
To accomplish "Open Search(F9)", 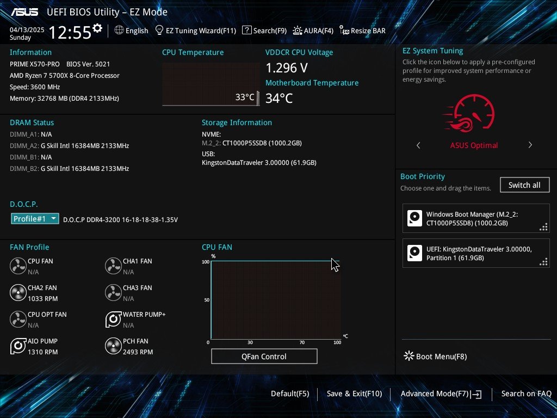I will (264, 30).
